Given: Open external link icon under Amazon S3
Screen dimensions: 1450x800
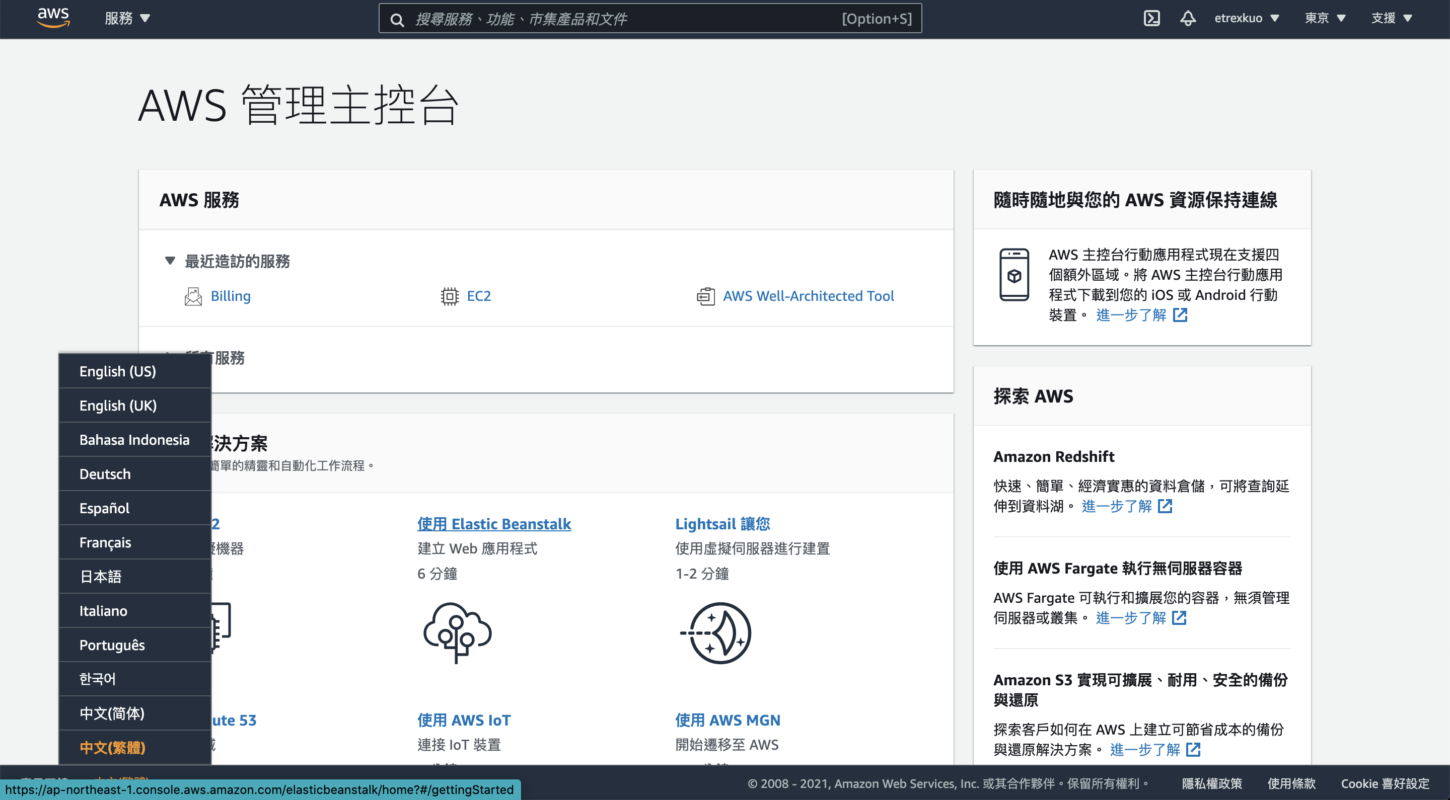Looking at the screenshot, I should coord(1193,749).
